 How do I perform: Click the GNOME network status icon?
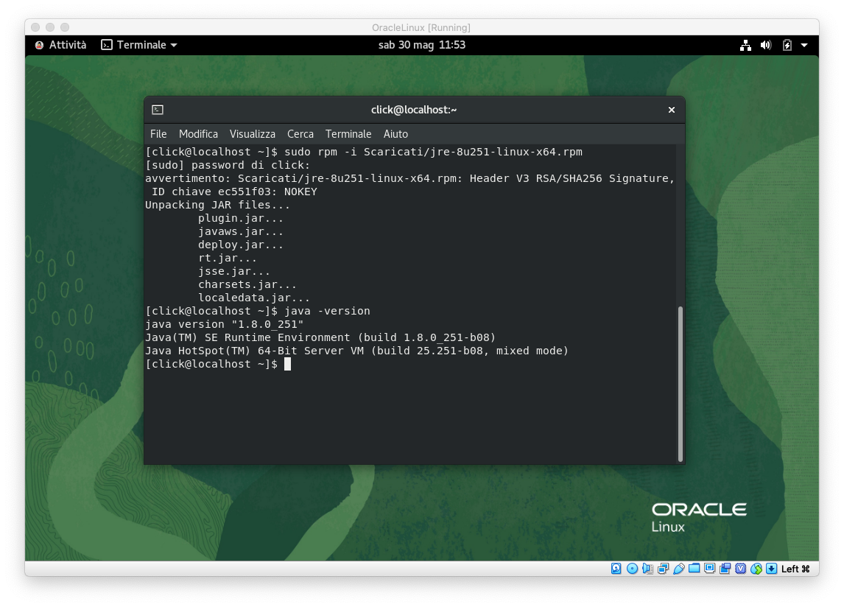tap(745, 45)
